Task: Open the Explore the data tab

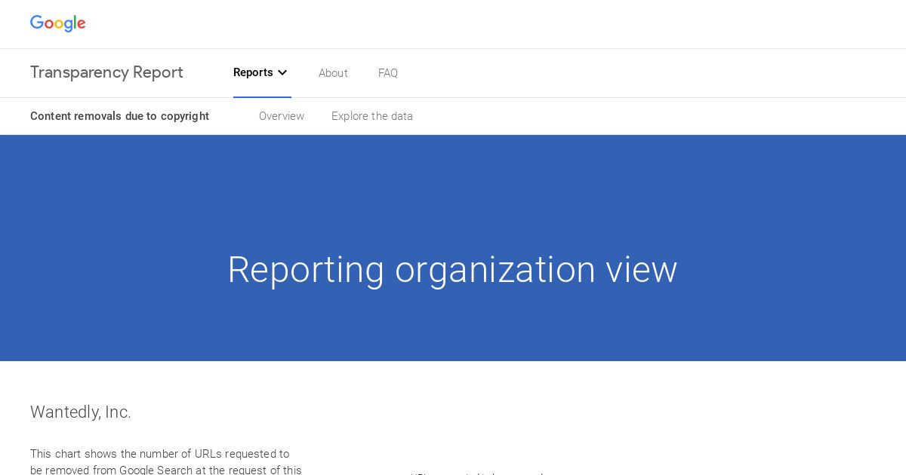Action: point(372,116)
